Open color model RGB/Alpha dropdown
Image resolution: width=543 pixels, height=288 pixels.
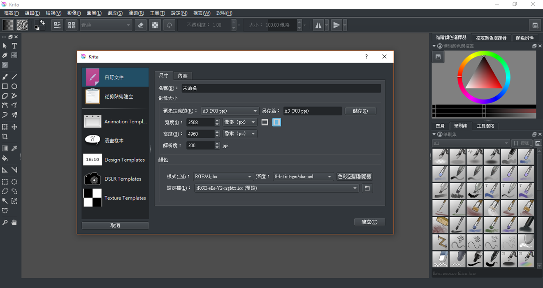point(223,177)
